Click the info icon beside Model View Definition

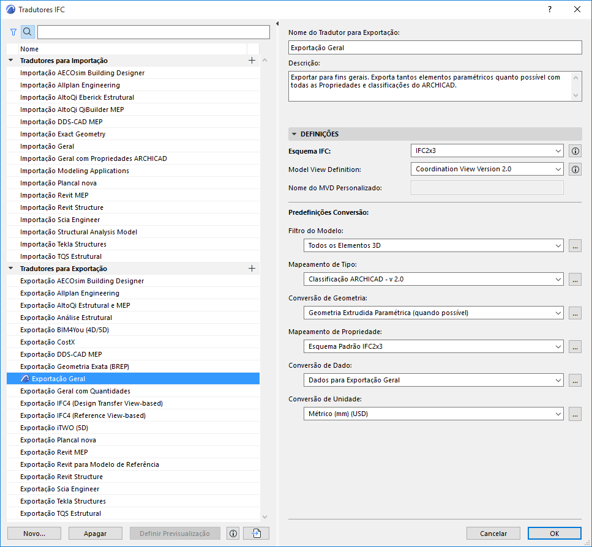point(575,169)
